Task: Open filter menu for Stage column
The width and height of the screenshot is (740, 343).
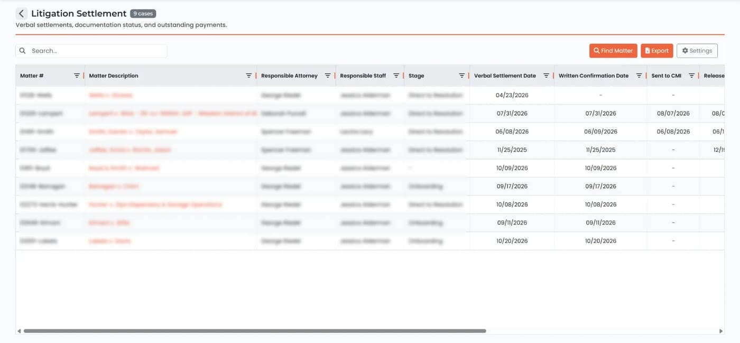Action: [x=461, y=76]
